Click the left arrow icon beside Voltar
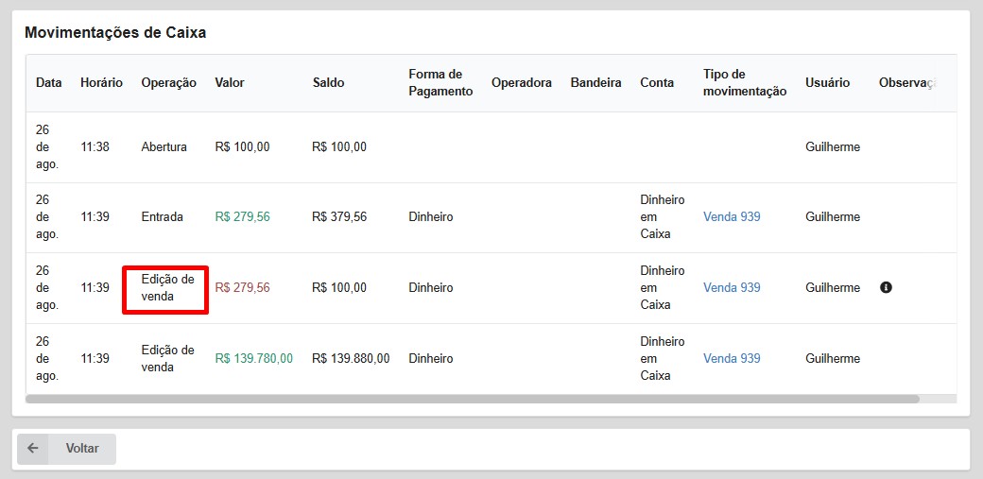The image size is (983, 479). [33, 449]
